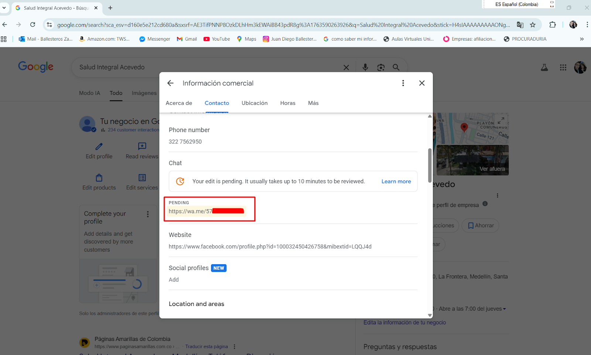
Task: Open the browser extensions puzzle icon
Action: pyautogui.click(x=553, y=25)
